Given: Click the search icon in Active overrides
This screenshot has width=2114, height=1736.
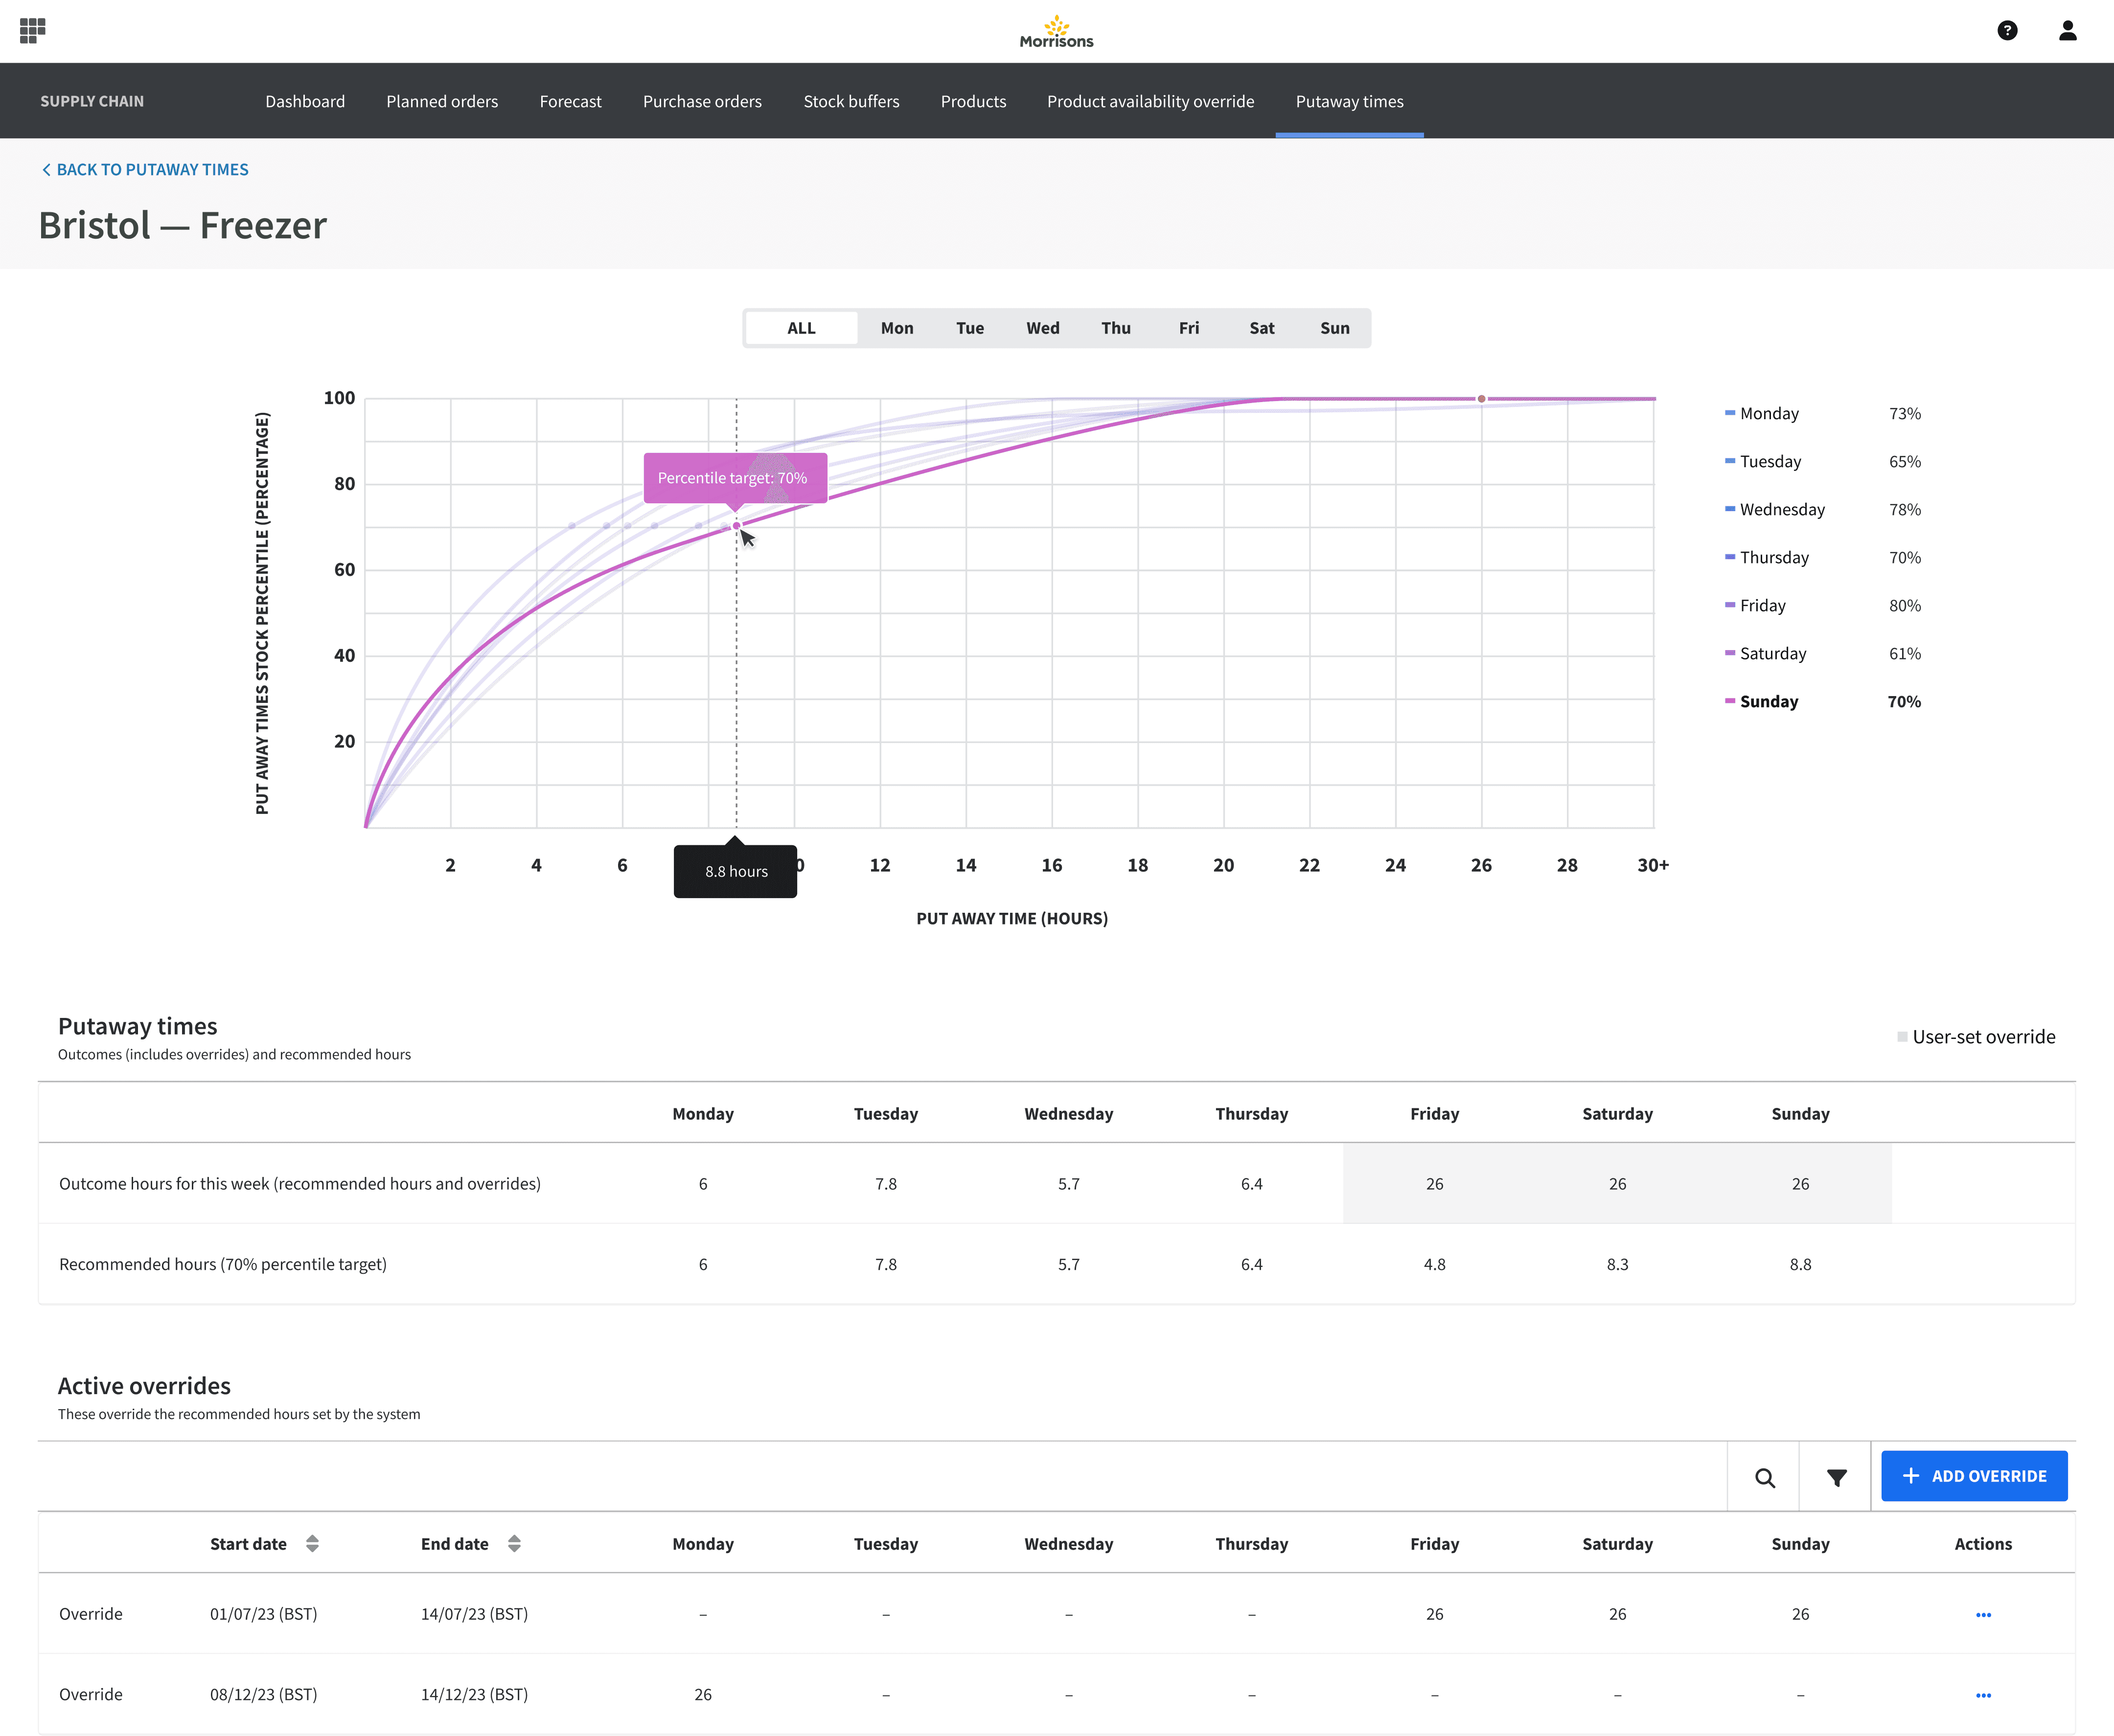Looking at the screenshot, I should click(x=1764, y=1477).
